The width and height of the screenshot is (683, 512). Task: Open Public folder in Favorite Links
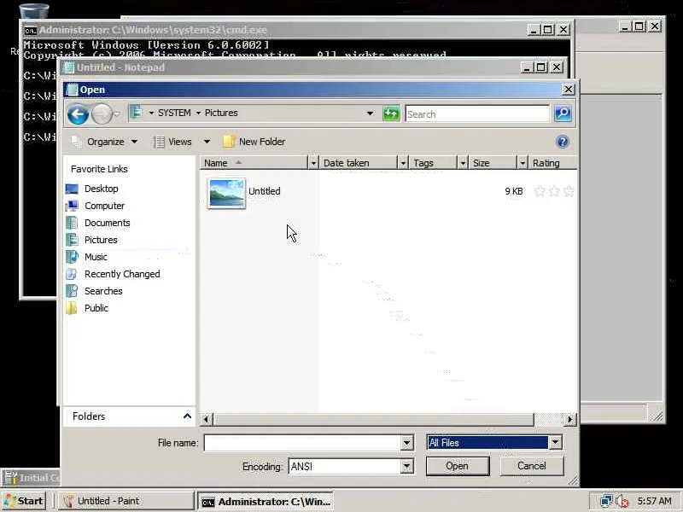point(96,308)
